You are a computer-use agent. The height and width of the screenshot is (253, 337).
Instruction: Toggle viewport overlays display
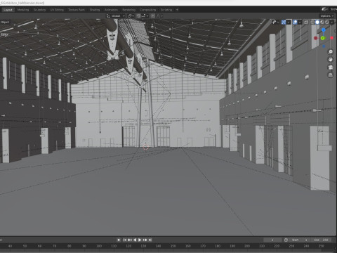point(295,22)
